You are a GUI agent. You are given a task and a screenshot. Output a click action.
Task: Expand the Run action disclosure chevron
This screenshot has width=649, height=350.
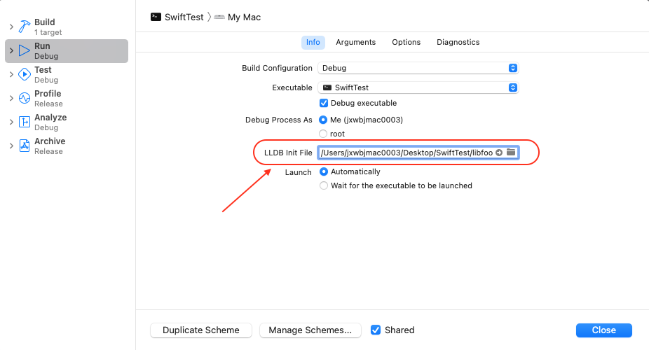tap(12, 51)
